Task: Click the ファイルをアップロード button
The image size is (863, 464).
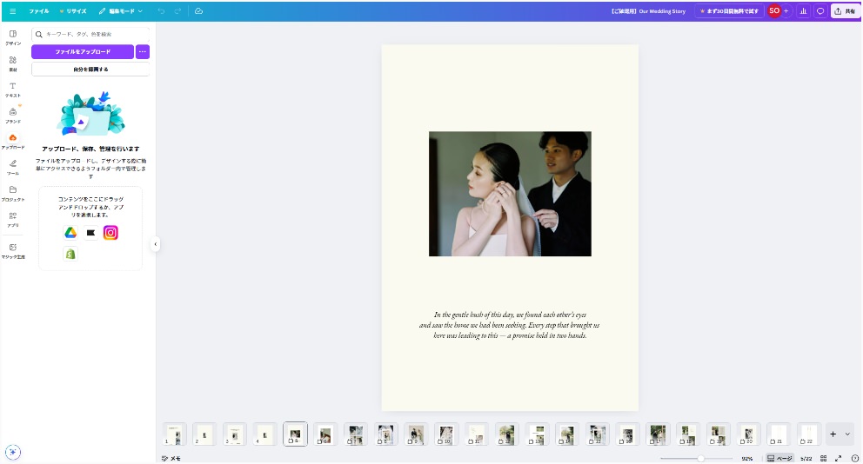Action: pyautogui.click(x=83, y=52)
